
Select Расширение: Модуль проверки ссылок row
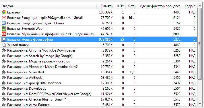click(99, 61)
